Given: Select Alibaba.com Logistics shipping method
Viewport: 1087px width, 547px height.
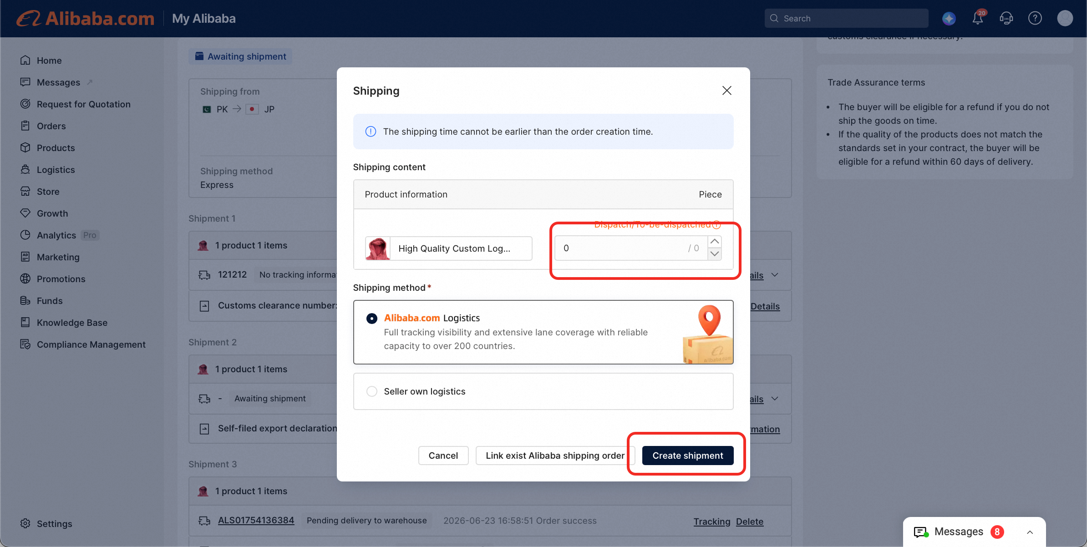Looking at the screenshot, I should pos(372,319).
